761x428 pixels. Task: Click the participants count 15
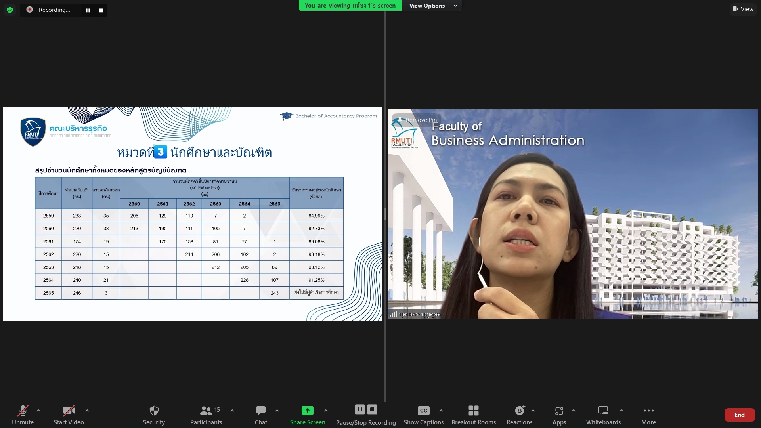[217, 410]
